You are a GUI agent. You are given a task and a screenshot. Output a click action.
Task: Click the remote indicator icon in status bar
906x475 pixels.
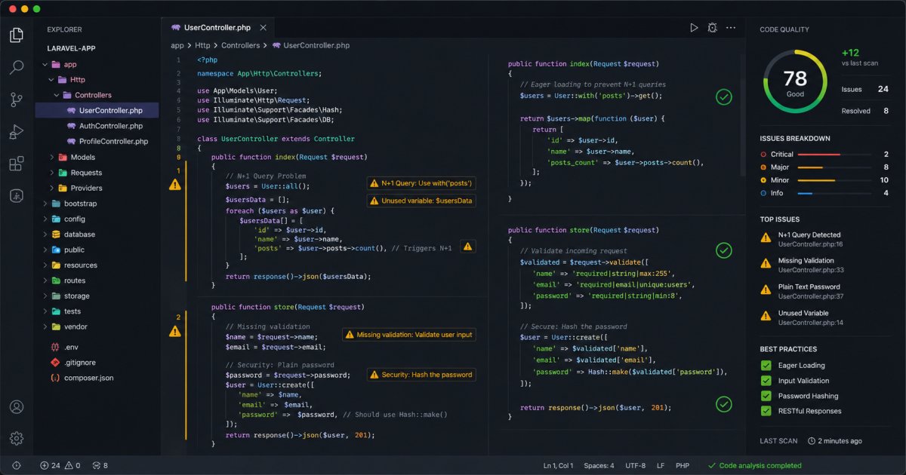point(17,466)
